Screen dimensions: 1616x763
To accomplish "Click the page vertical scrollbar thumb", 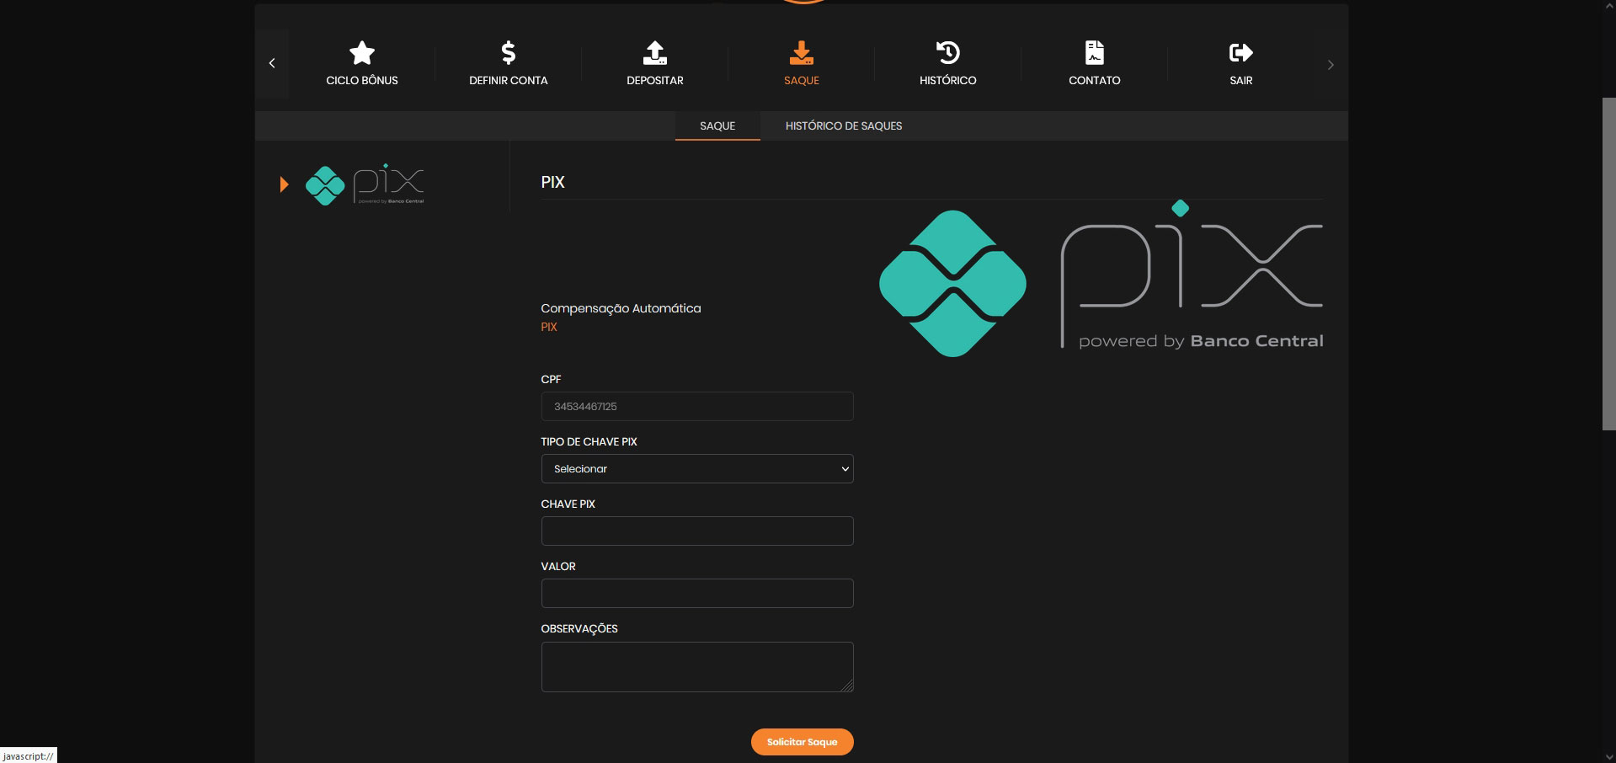I will pyautogui.click(x=1608, y=264).
